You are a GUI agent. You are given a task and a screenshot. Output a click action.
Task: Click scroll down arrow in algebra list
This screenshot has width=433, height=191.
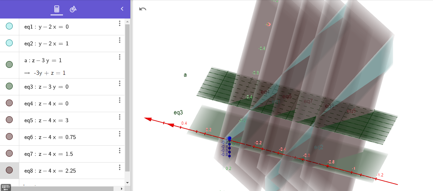(x=127, y=182)
